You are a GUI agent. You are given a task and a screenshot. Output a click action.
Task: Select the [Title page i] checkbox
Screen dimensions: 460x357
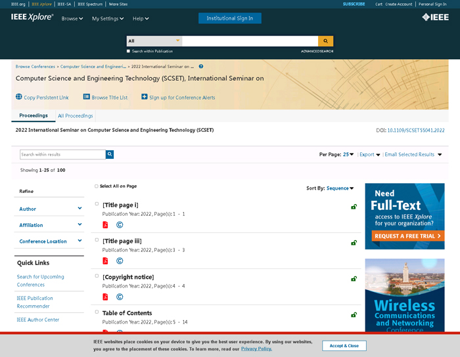point(97,204)
